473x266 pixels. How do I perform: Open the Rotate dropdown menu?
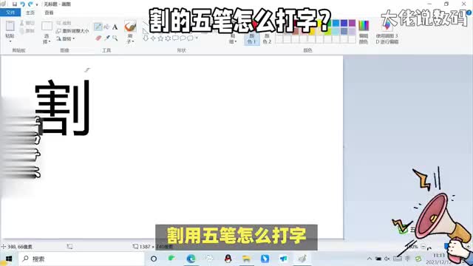(66, 38)
